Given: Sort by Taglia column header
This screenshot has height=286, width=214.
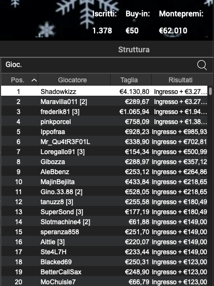Looking at the screenshot, I should [x=129, y=80].
